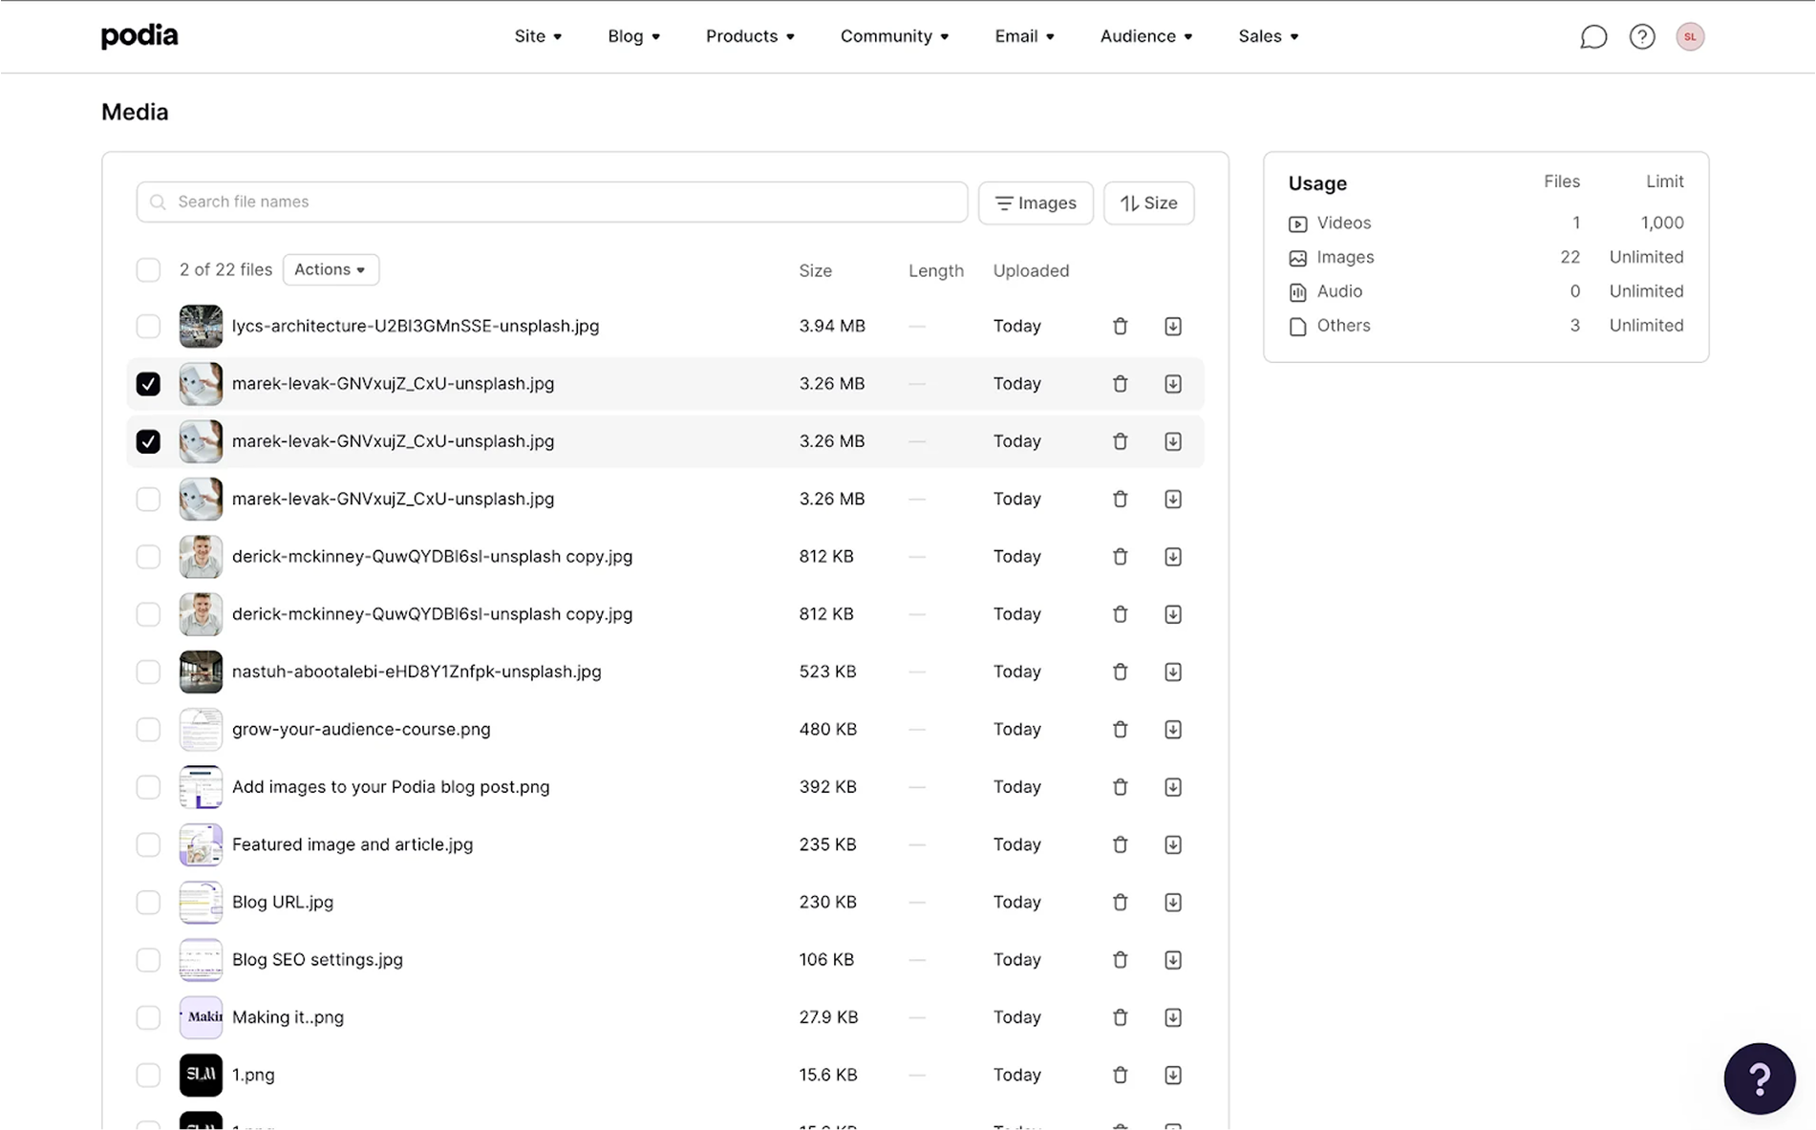Delete Featured image and article.jpg
This screenshot has height=1130, width=1816.
pyautogui.click(x=1120, y=844)
